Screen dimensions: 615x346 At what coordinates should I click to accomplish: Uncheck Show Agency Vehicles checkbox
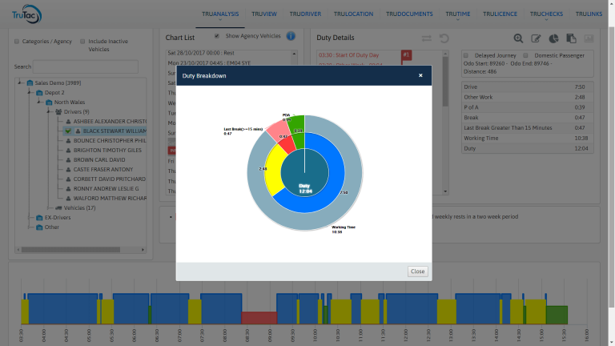click(217, 36)
